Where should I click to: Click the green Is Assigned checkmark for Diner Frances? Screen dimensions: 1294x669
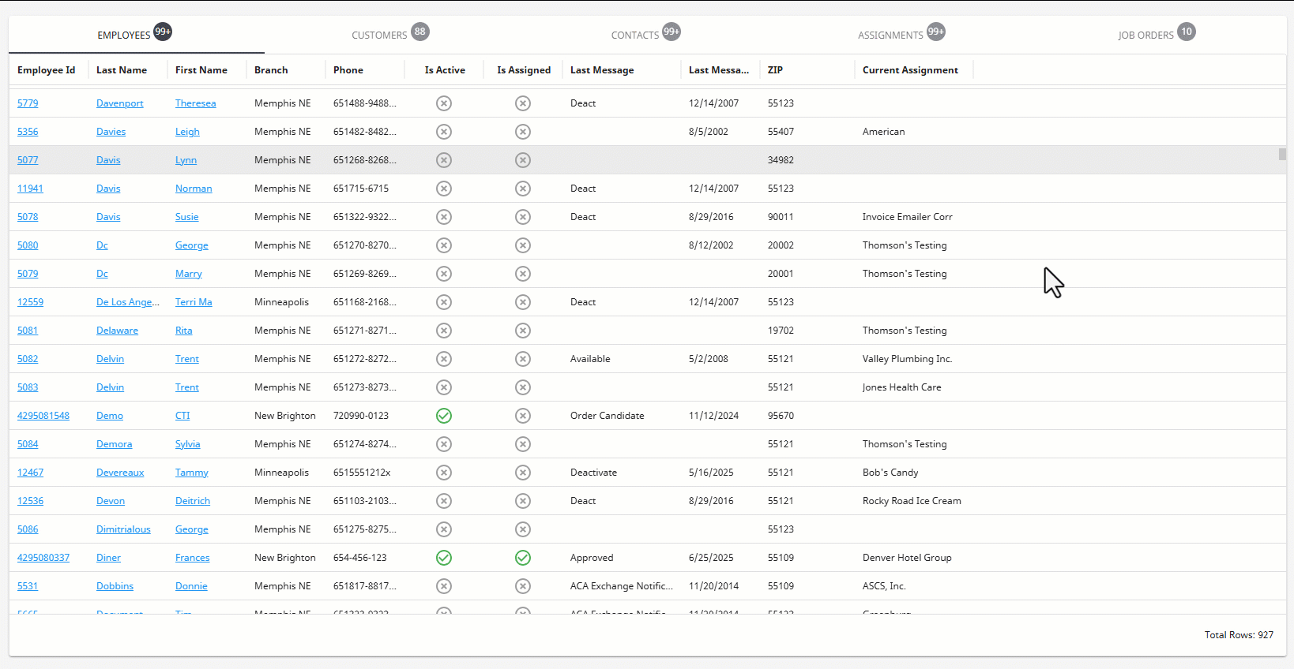(x=523, y=558)
